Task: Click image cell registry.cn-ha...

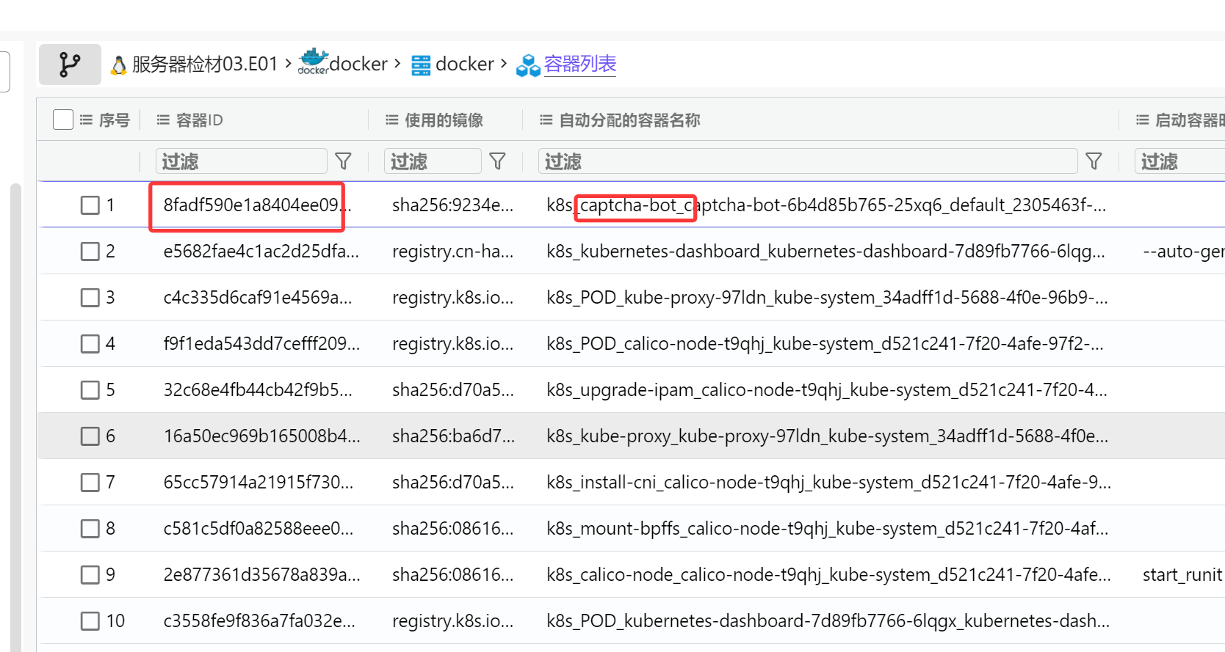Action: (453, 252)
